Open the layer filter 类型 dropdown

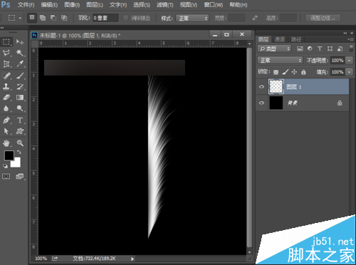pyautogui.click(x=274, y=48)
